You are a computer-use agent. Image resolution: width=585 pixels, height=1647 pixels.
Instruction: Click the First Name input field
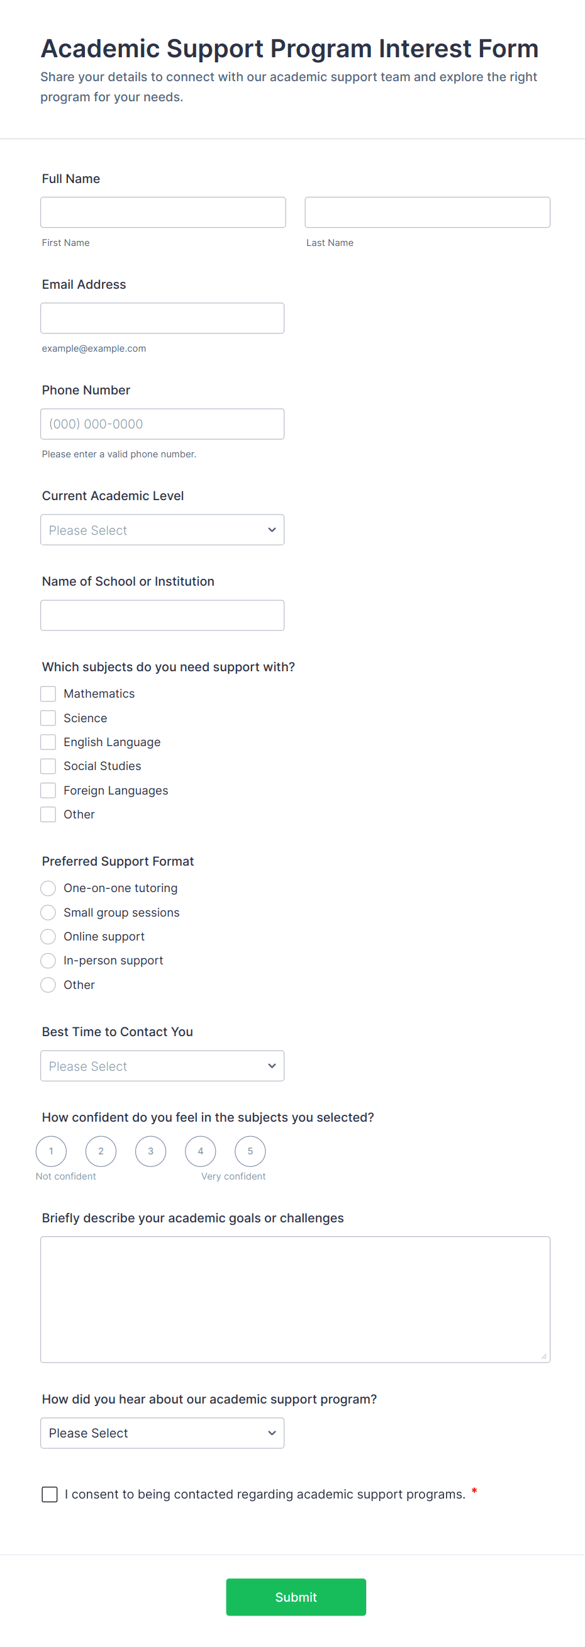tap(163, 212)
